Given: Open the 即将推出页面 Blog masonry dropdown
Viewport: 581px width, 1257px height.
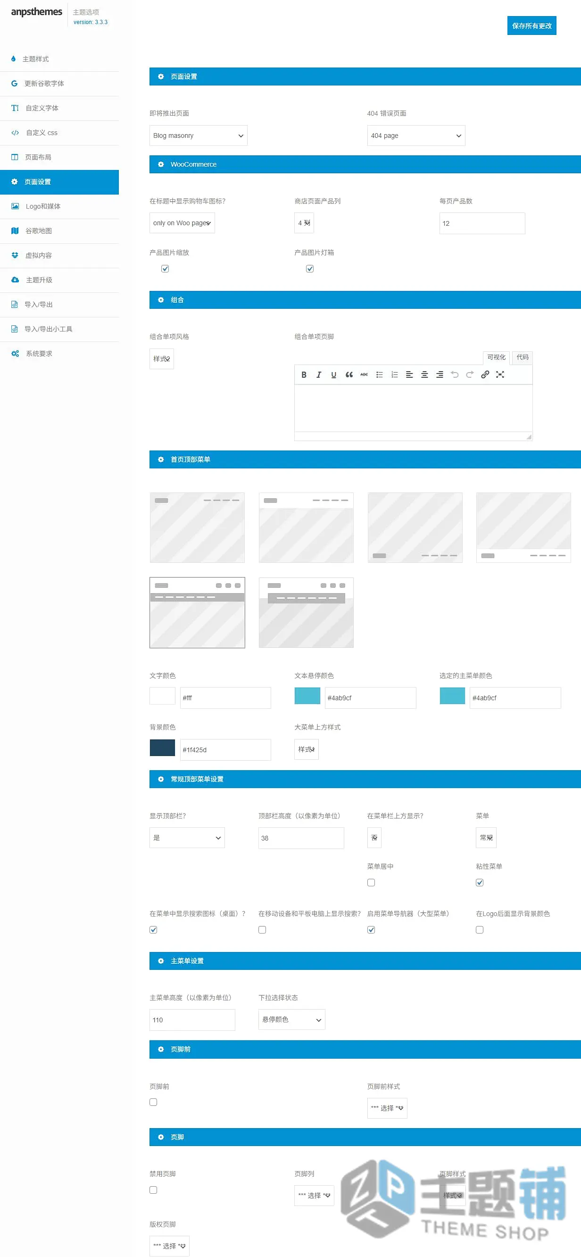Looking at the screenshot, I should coord(199,136).
